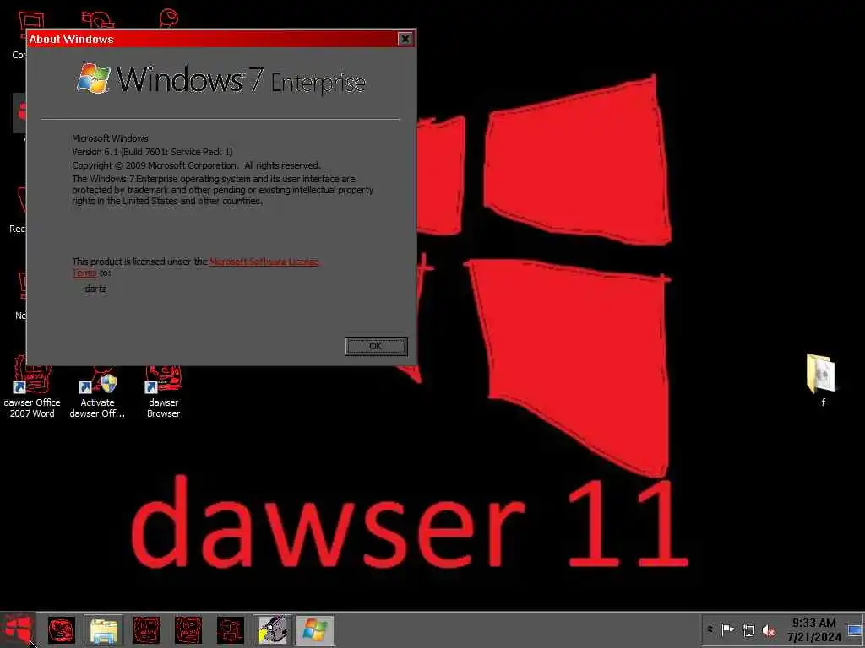Open the Action Center flag icon
This screenshot has width=865, height=648.
(x=728, y=629)
